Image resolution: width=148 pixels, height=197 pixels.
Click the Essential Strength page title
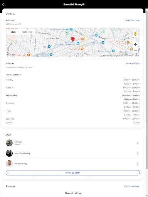click(74, 4)
